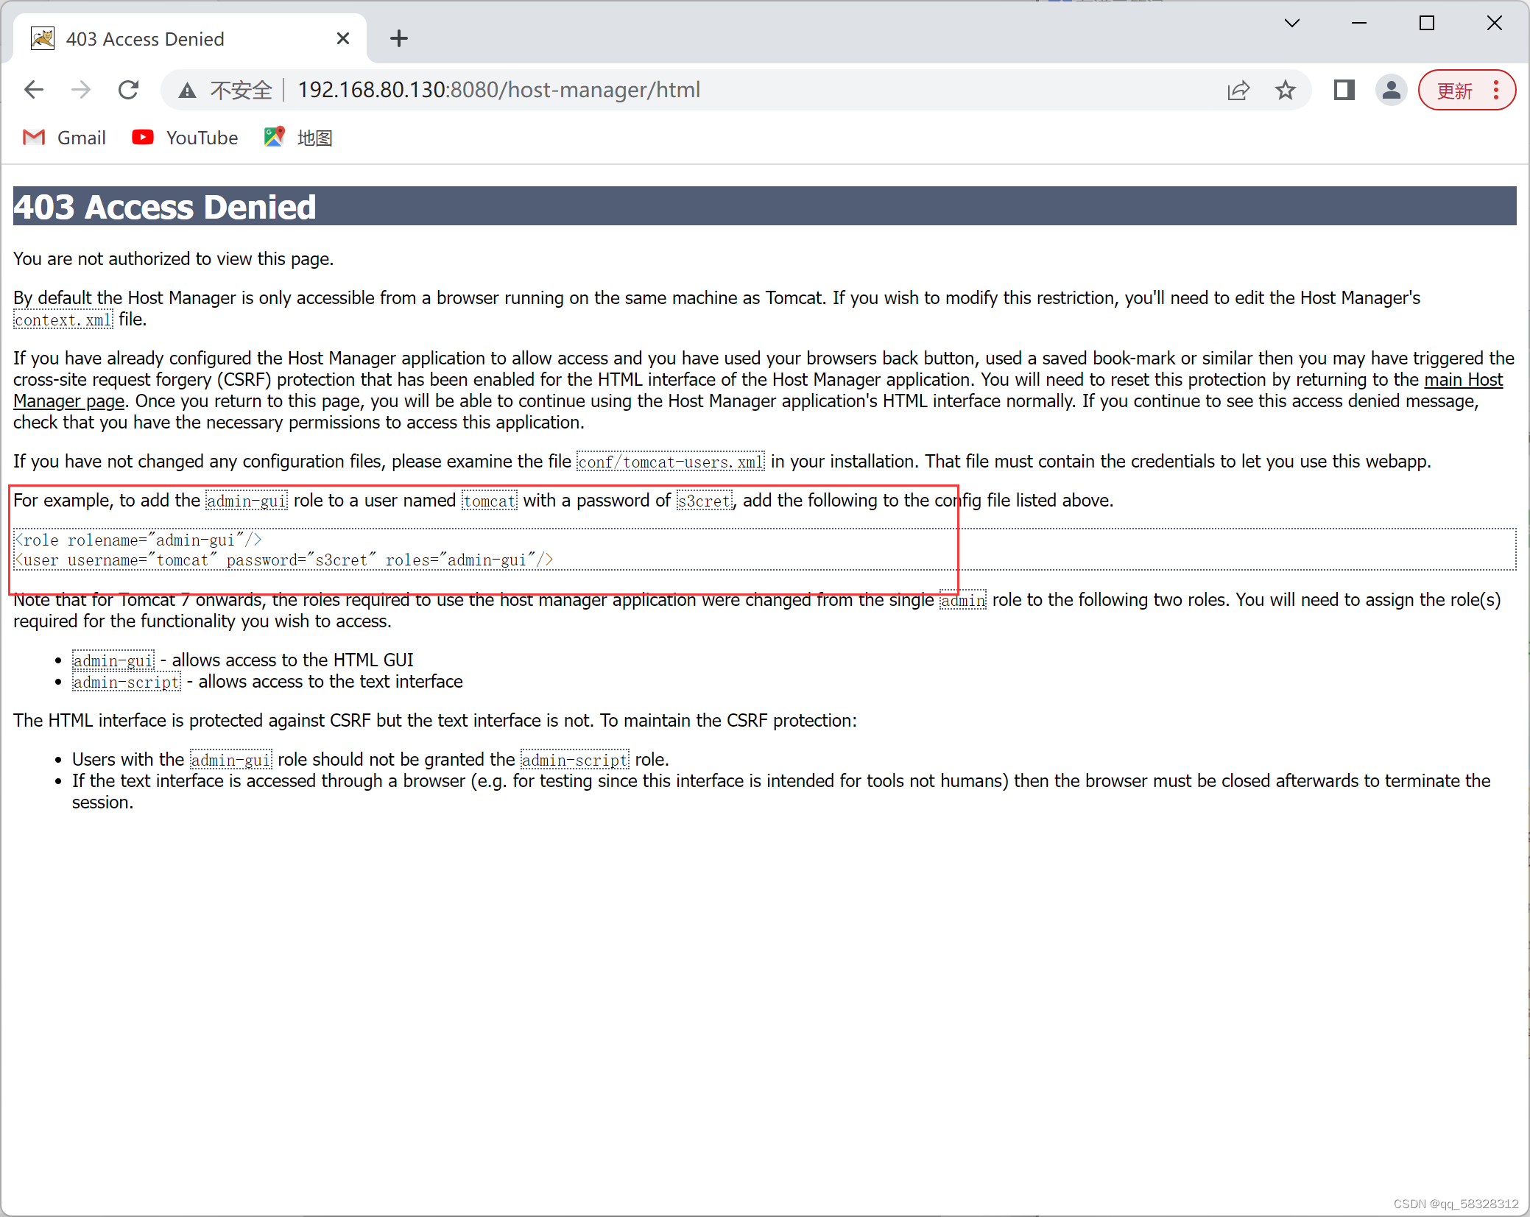Expand the tab search chevron
The height and width of the screenshot is (1217, 1530).
pos(1292,23)
